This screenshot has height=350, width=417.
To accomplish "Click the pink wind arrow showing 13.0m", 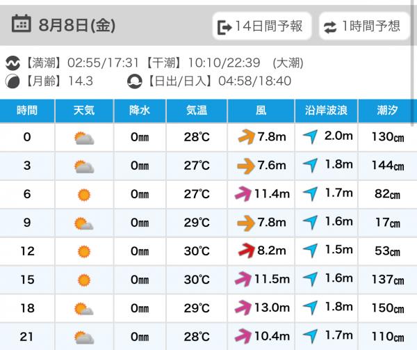I will pos(243,308).
